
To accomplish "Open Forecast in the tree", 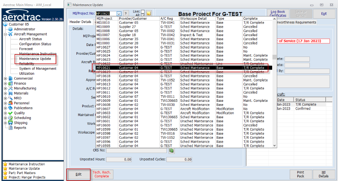I will click(26, 49).
